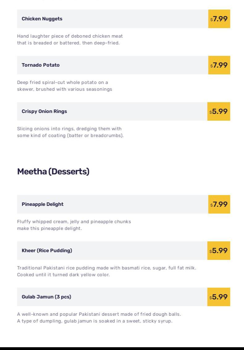Select the Tornado Potato menu item name
This screenshot has height=350, width=244.
(40, 65)
